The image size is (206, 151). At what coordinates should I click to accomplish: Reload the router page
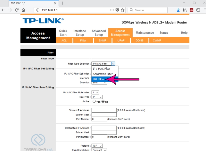click(x=17, y=10)
